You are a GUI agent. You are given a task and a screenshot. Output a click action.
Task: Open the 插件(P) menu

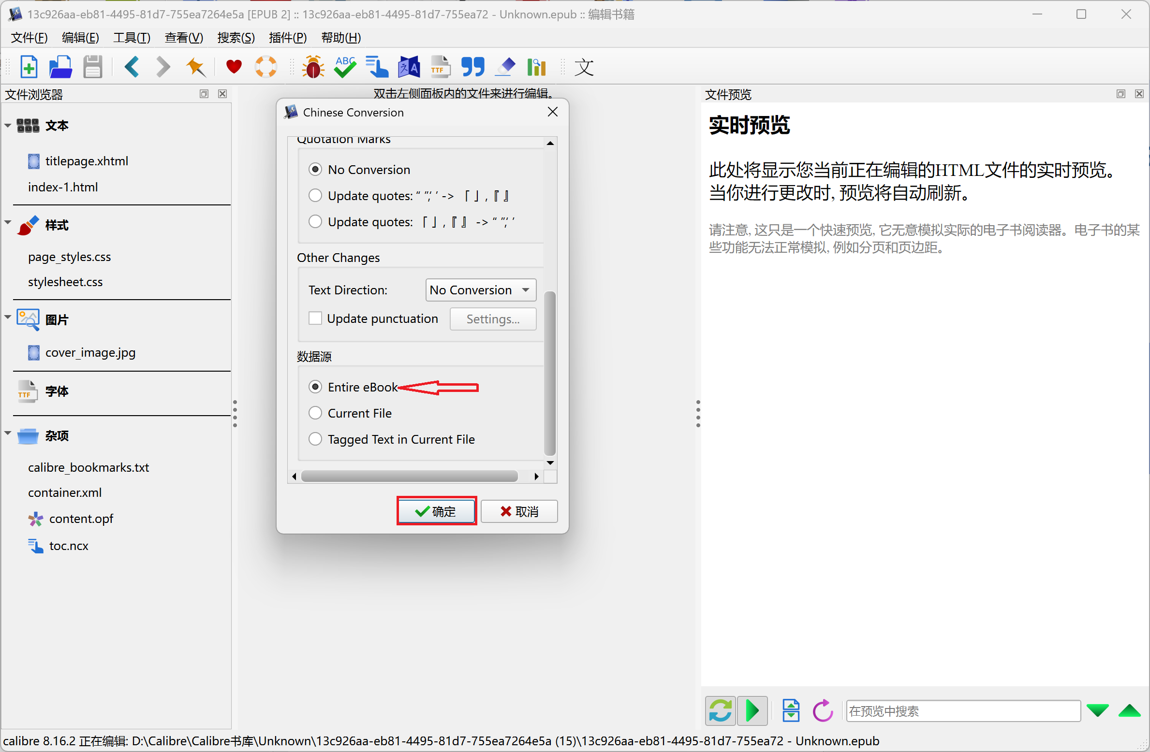tap(288, 37)
